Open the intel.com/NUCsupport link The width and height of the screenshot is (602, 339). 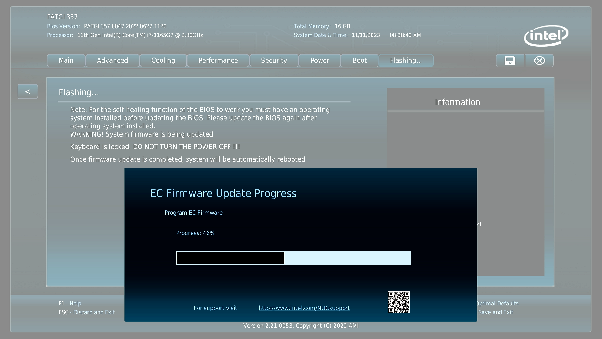click(x=304, y=308)
